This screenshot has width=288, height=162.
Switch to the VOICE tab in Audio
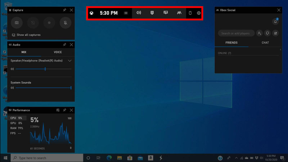[58, 52]
